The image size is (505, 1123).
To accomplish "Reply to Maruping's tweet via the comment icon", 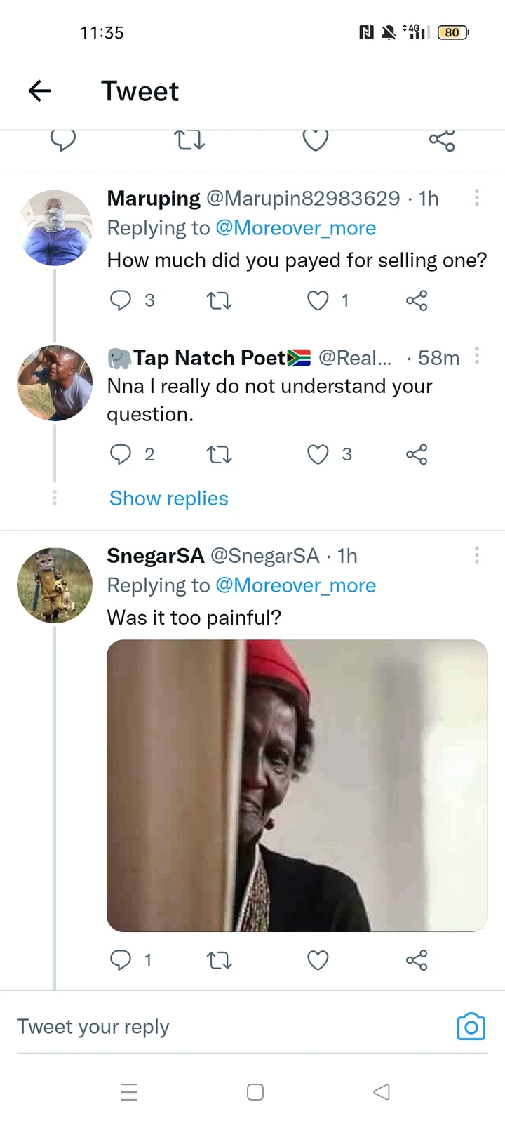I will click(121, 300).
